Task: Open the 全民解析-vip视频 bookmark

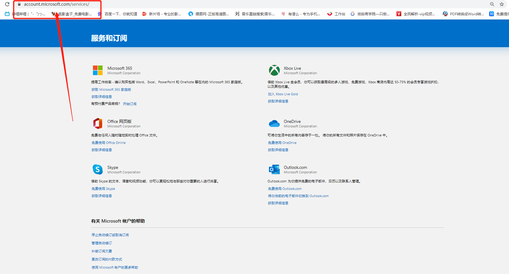Action: (416, 14)
